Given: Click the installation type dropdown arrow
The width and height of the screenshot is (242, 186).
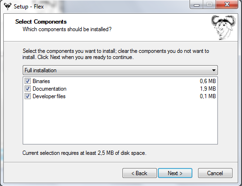Looking at the screenshot, I should tap(214, 70).
